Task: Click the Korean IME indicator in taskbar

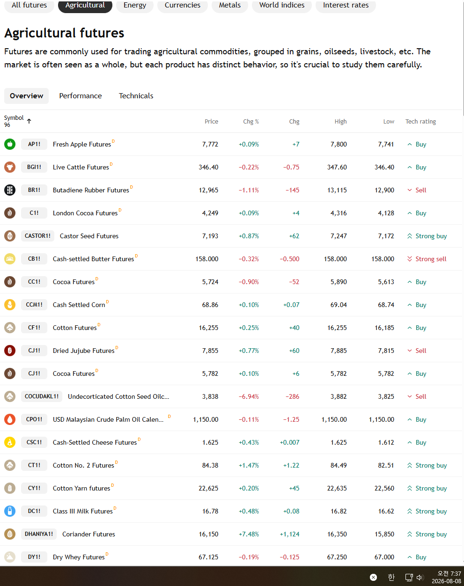Action: 391,577
